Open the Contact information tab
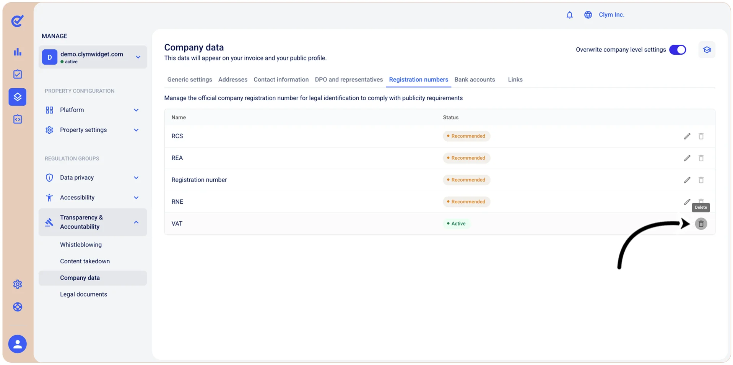The width and height of the screenshot is (733, 365). [281, 79]
